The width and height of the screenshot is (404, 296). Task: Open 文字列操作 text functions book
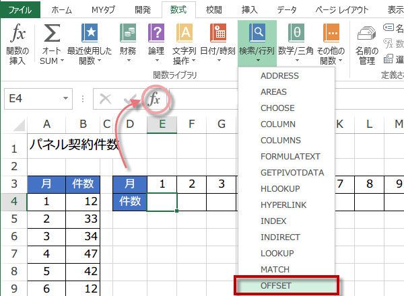(x=184, y=44)
